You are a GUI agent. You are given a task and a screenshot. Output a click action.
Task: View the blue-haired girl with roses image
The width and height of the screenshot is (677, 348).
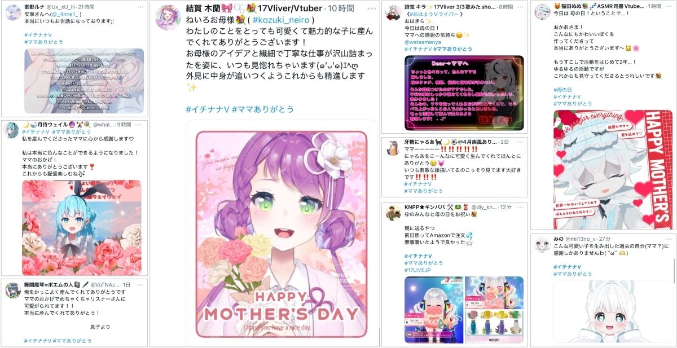82,228
